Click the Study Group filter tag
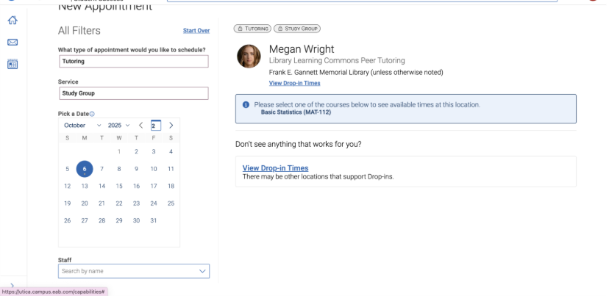 [x=298, y=29]
